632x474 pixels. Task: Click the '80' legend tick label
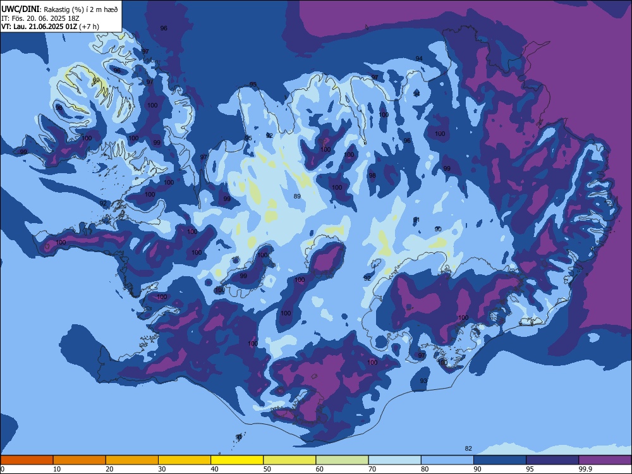(425, 469)
